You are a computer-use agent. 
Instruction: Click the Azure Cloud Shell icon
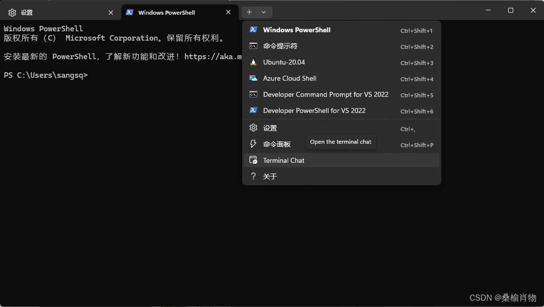pos(253,78)
